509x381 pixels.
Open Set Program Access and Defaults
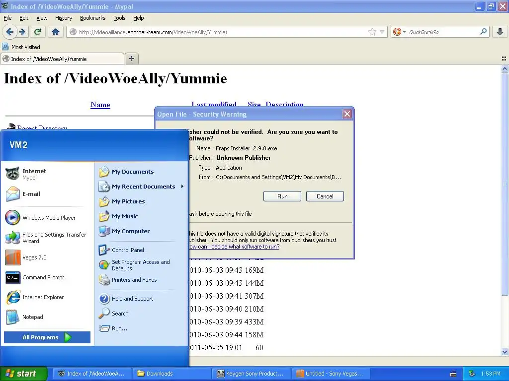[141, 265]
